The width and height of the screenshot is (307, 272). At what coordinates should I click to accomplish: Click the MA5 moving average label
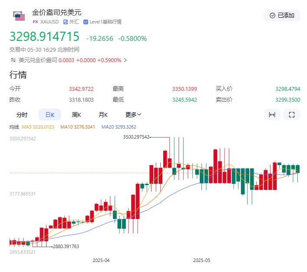click(38, 127)
